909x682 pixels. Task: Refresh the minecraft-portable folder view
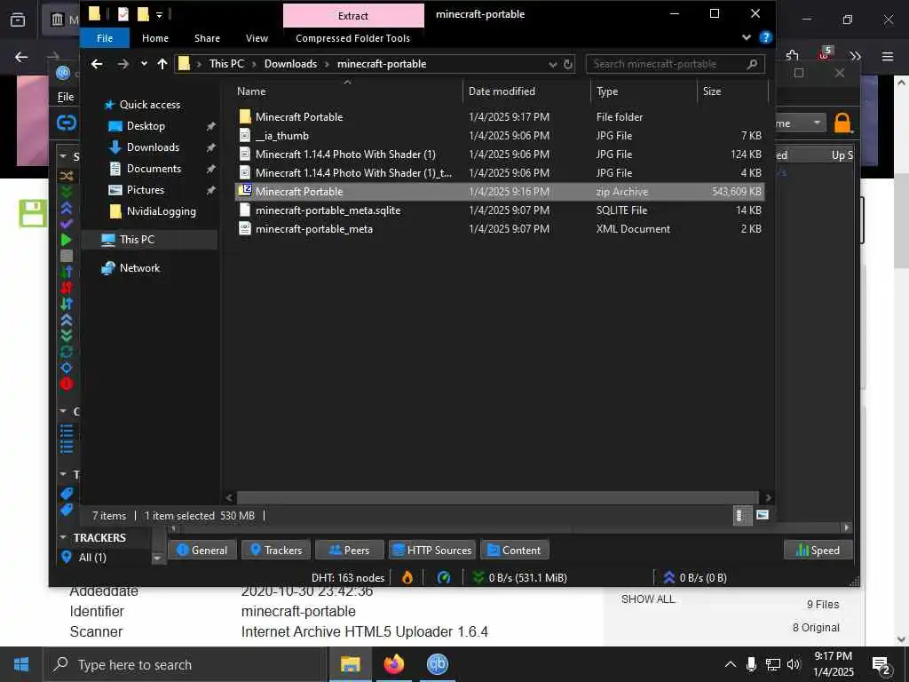[568, 64]
